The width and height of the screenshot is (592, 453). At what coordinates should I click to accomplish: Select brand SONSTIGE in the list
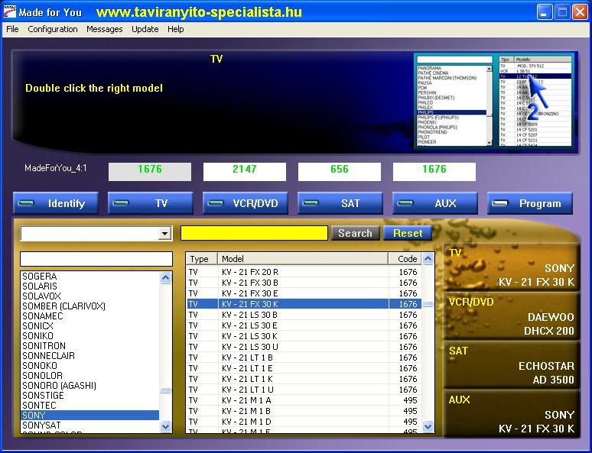point(89,395)
